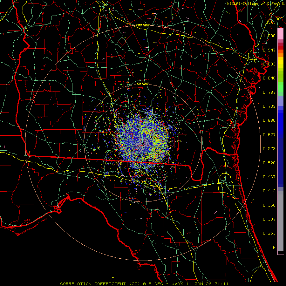Click the 0.413 legend value
286x286 pixels.
click(269, 191)
